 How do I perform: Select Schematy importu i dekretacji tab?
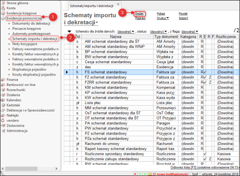pyautogui.click(x=92, y=6)
